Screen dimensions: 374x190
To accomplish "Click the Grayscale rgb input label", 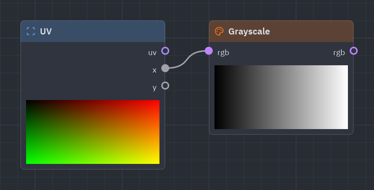I will pyautogui.click(x=223, y=53).
